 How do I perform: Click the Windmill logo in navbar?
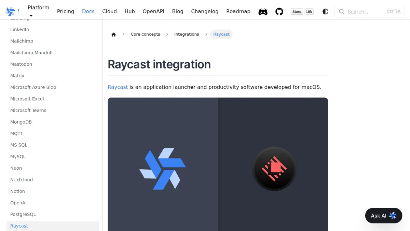click(x=10, y=11)
